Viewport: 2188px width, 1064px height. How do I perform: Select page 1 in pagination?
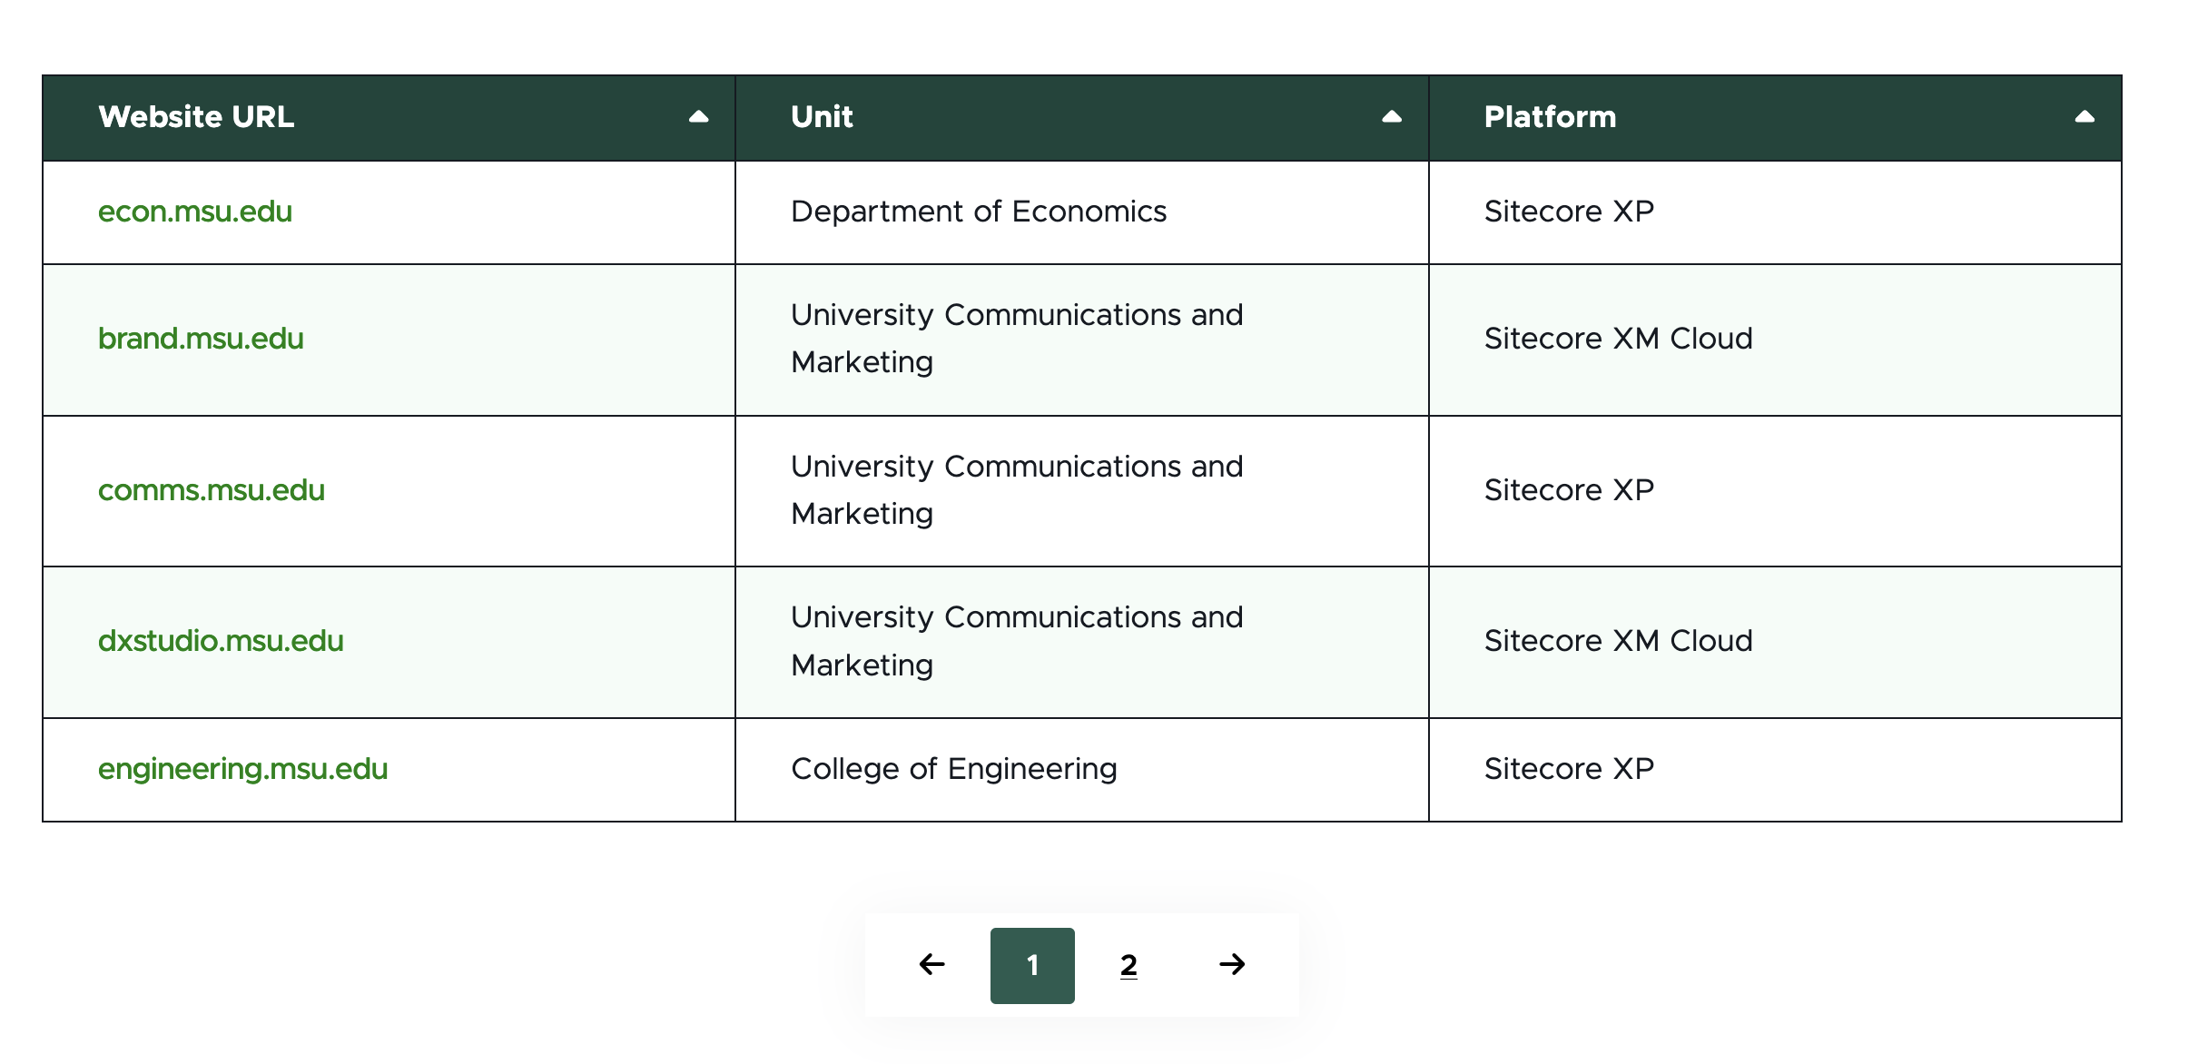[x=1032, y=965]
